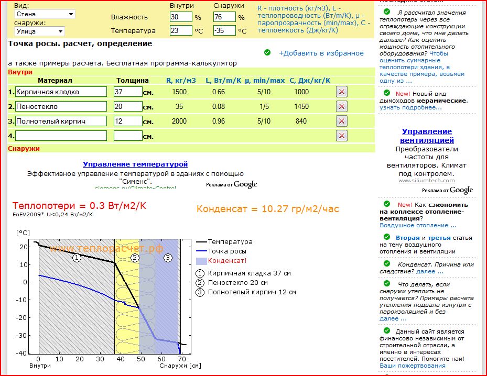Click the Точка росы legend entry
The height and width of the screenshot is (376, 487).
coord(221,251)
